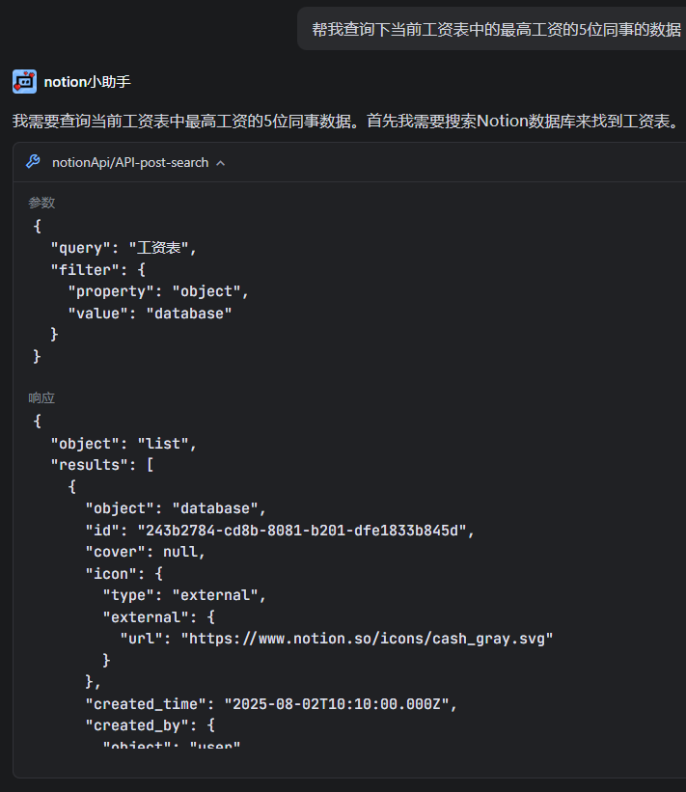Image resolution: width=686 pixels, height=792 pixels.
Task: Collapse the API-post-search tool call chevron
Action: [221, 163]
